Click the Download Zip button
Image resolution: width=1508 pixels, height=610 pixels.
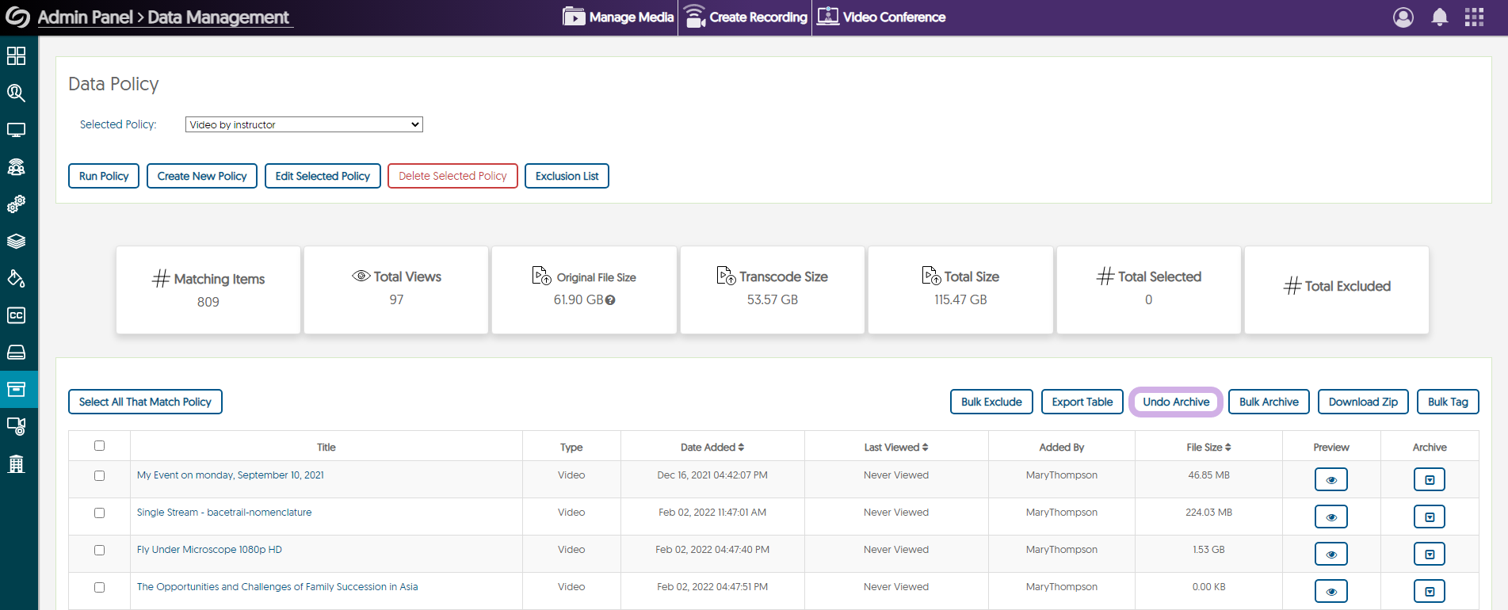point(1363,402)
